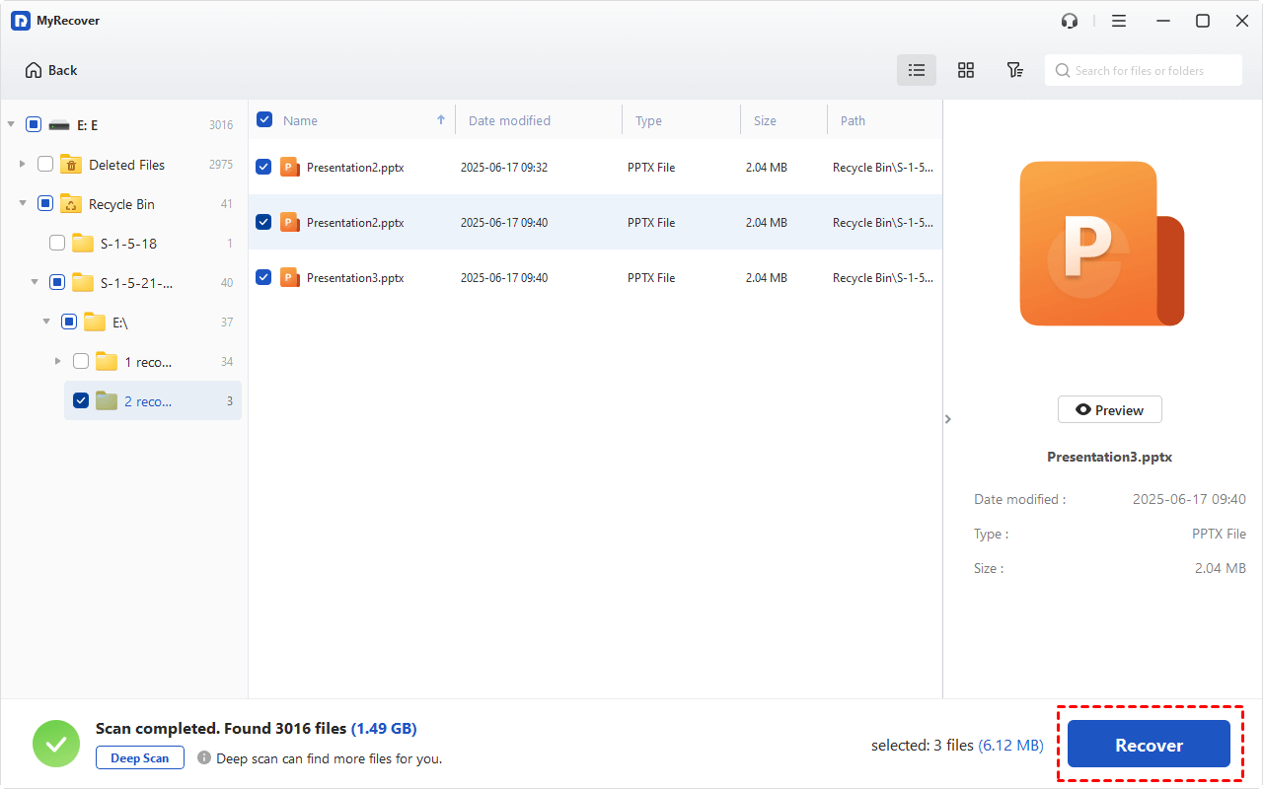Check the '1 reco...' folder checkbox
The width and height of the screenshot is (1263, 789).
[x=81, y=362]
